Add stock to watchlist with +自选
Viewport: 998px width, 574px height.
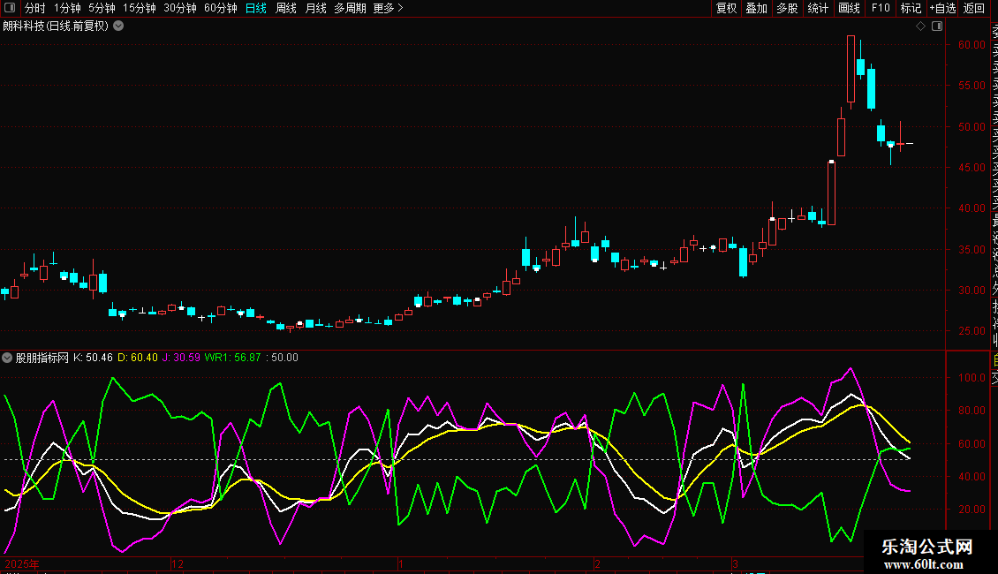coord(941,8)
